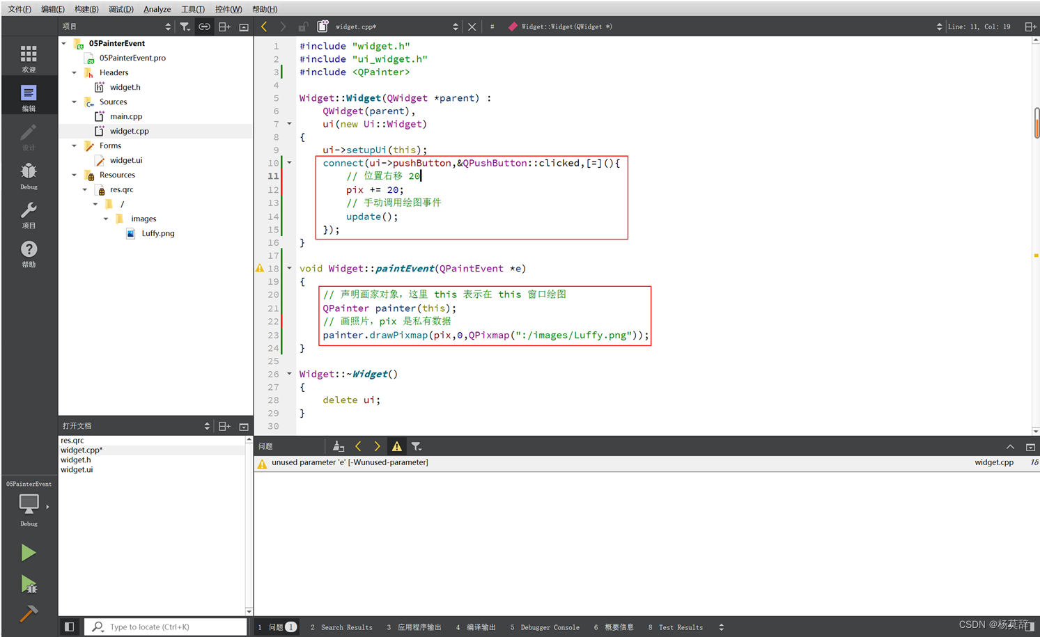Go to next issue arrow
Viewport: 1040px width, 637px height.
[377, 446]
